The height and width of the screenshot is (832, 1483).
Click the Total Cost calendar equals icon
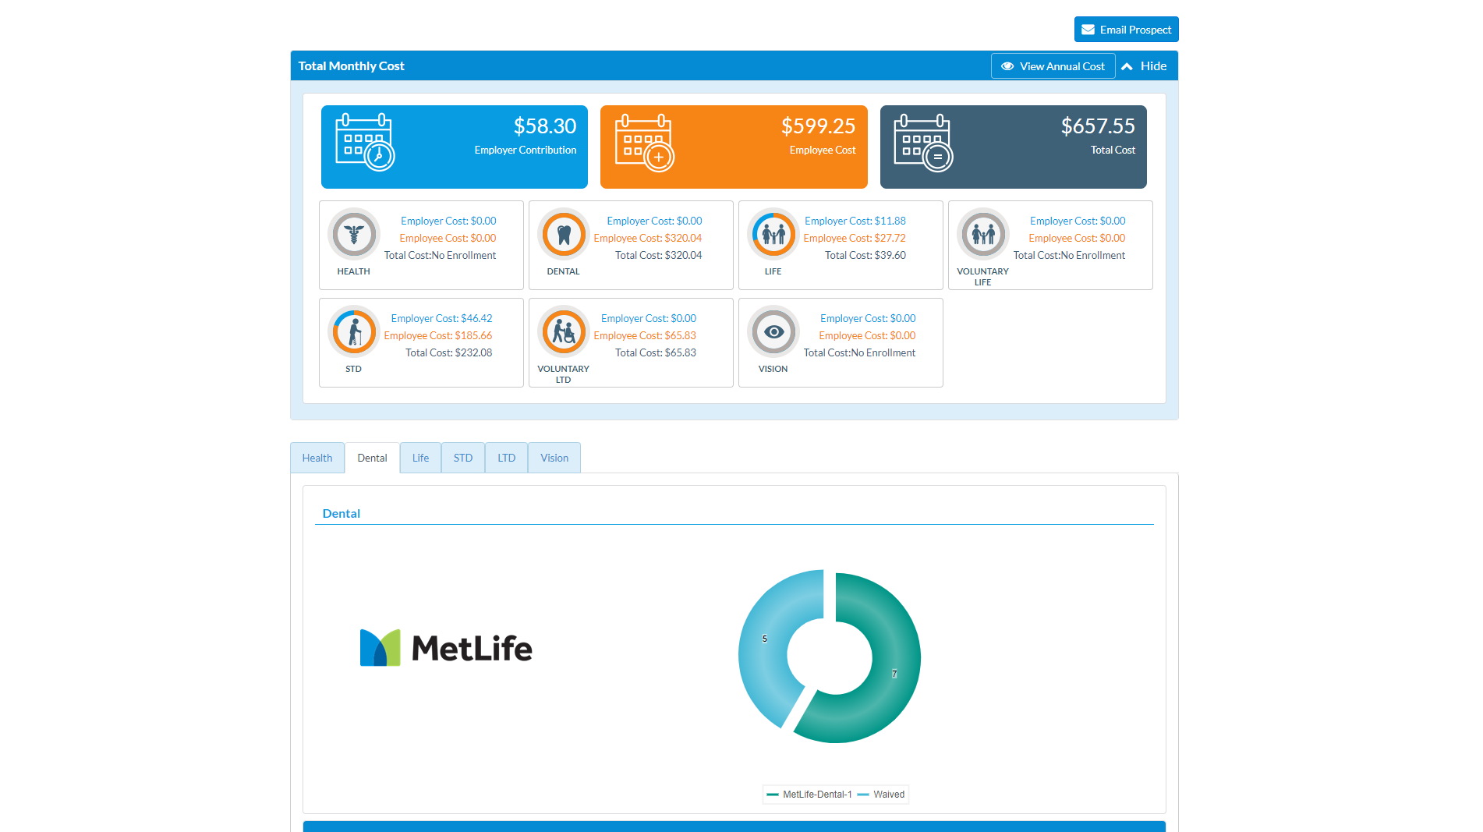(x=924, y=142)
